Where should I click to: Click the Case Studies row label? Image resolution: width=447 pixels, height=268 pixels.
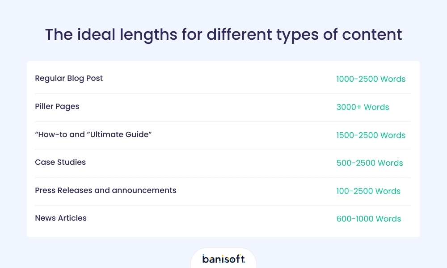pos(60,162)
